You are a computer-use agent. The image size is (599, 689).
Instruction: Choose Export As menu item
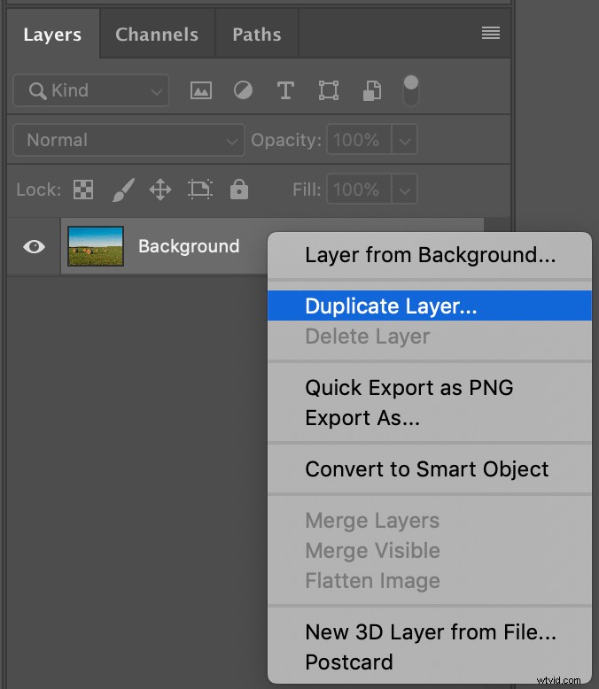pos(430,417)
